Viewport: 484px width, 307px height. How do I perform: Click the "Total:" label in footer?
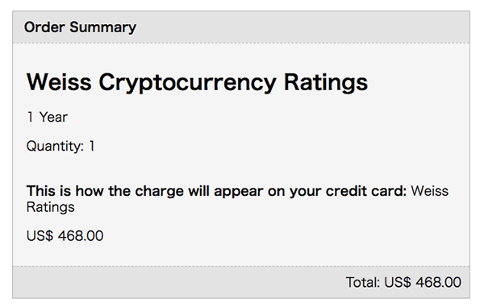(363, 282)
